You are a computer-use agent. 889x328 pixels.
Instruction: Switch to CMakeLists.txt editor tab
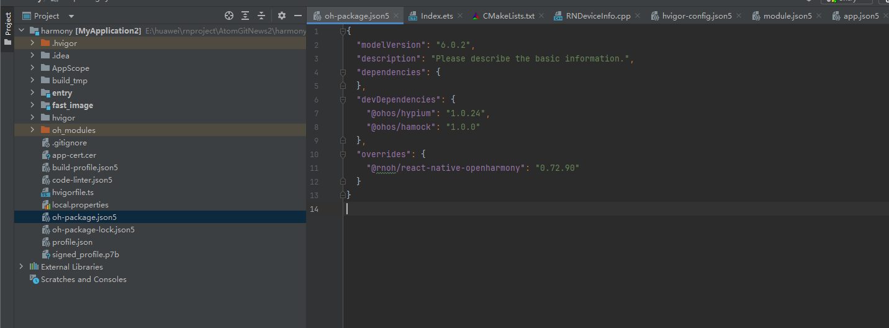(508, 16)
